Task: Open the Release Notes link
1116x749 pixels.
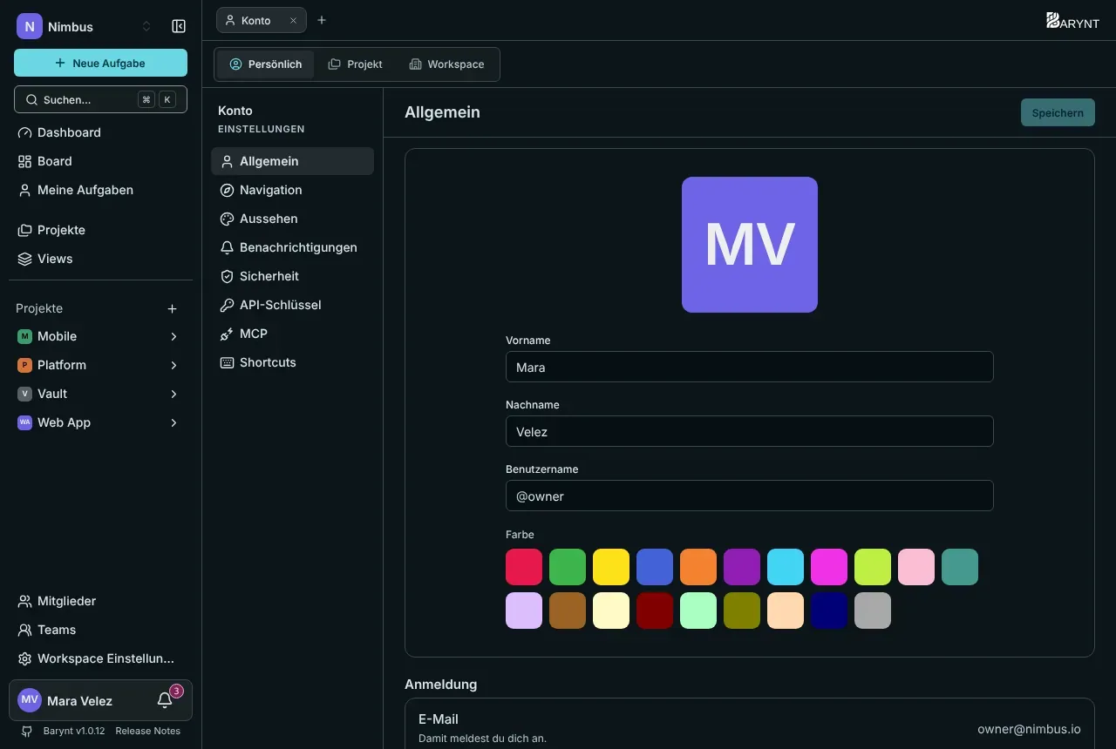Action: coord(148,731)
